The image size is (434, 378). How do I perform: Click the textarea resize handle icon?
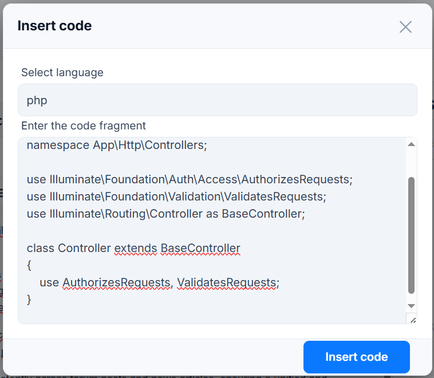(412, 320)
